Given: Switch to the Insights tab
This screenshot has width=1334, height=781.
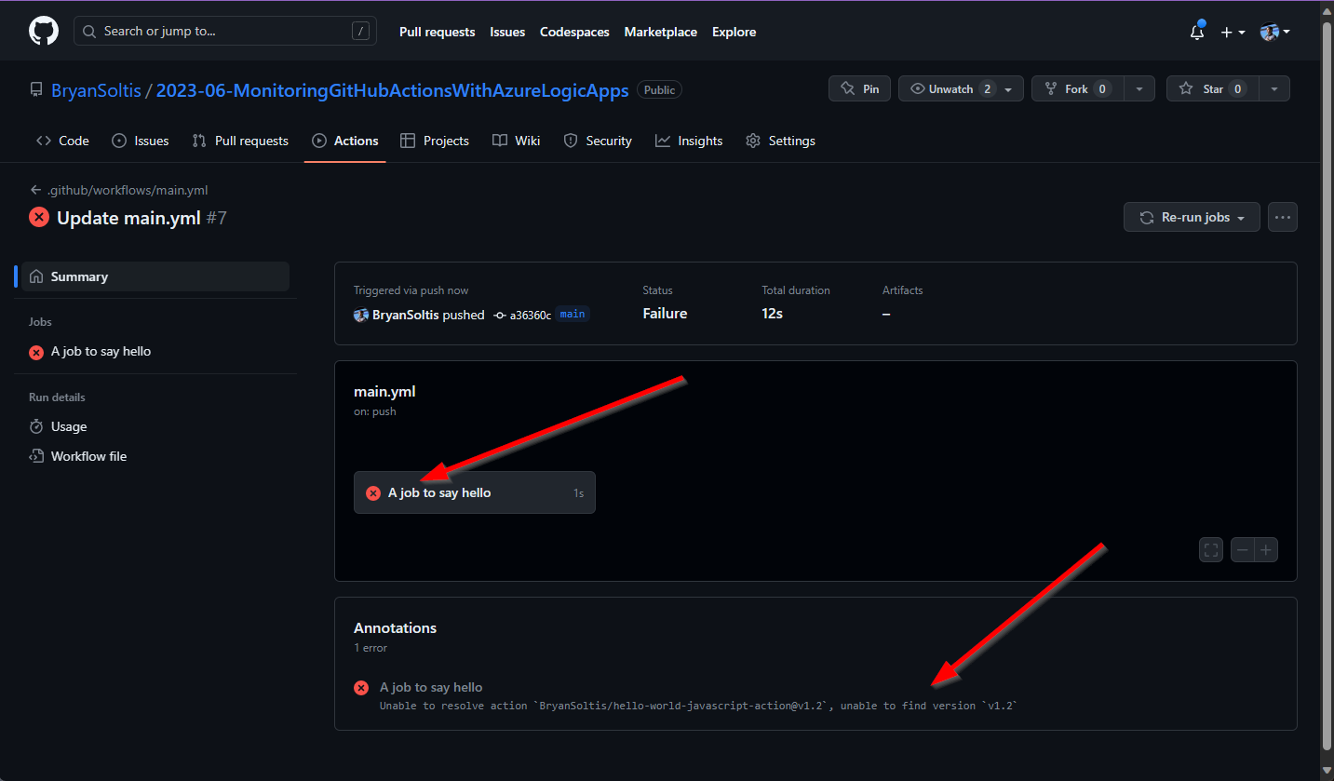Looking at the screenshot, I should point(689,141).
